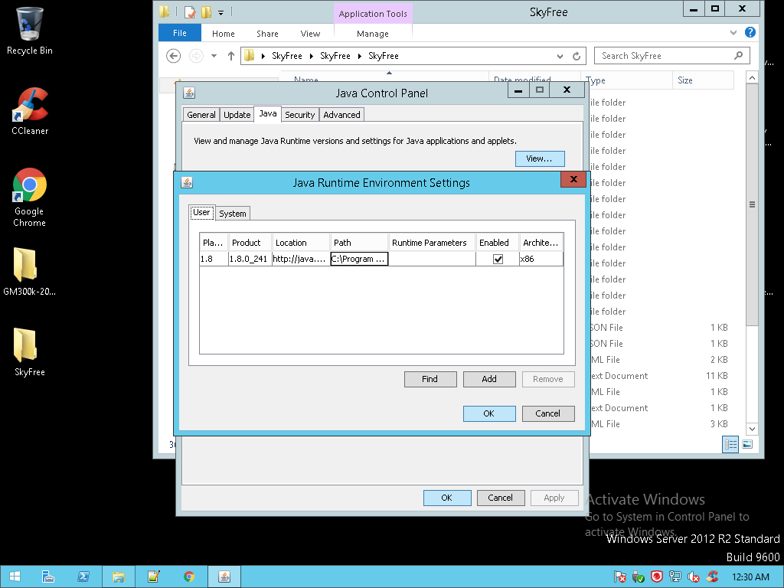Click the Java Control Panel title icon
Viewport: 784px width, 588px height.
click(189, 93)
